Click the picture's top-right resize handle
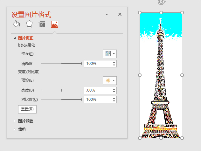Screen dimensions: 201x151 pos(182,13)
